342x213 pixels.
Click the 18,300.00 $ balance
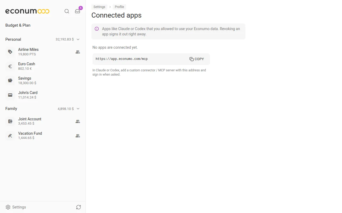click(27, 83)
